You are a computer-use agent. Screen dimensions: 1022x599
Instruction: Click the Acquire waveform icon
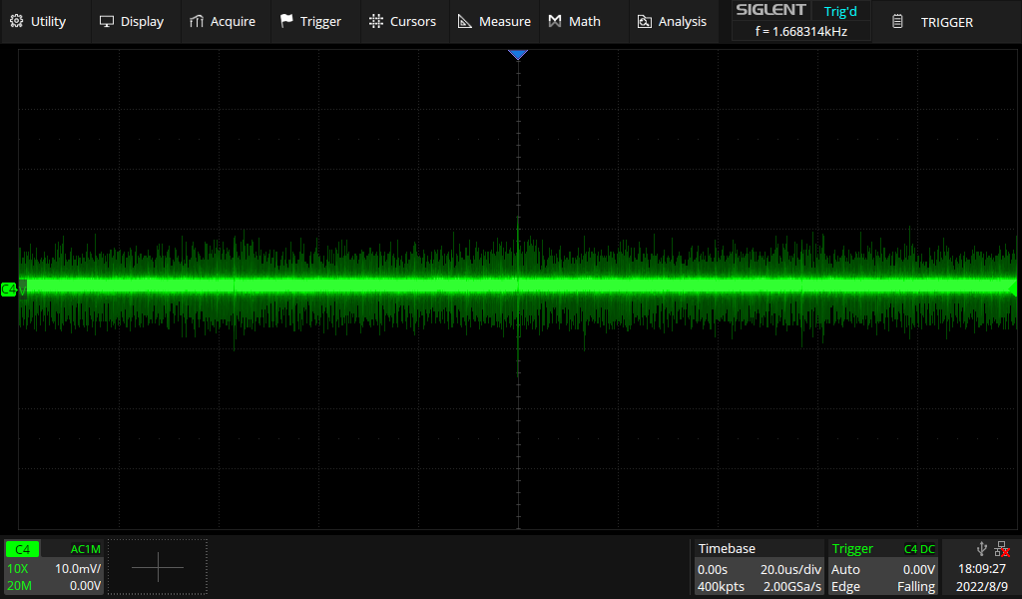[197, 22]
